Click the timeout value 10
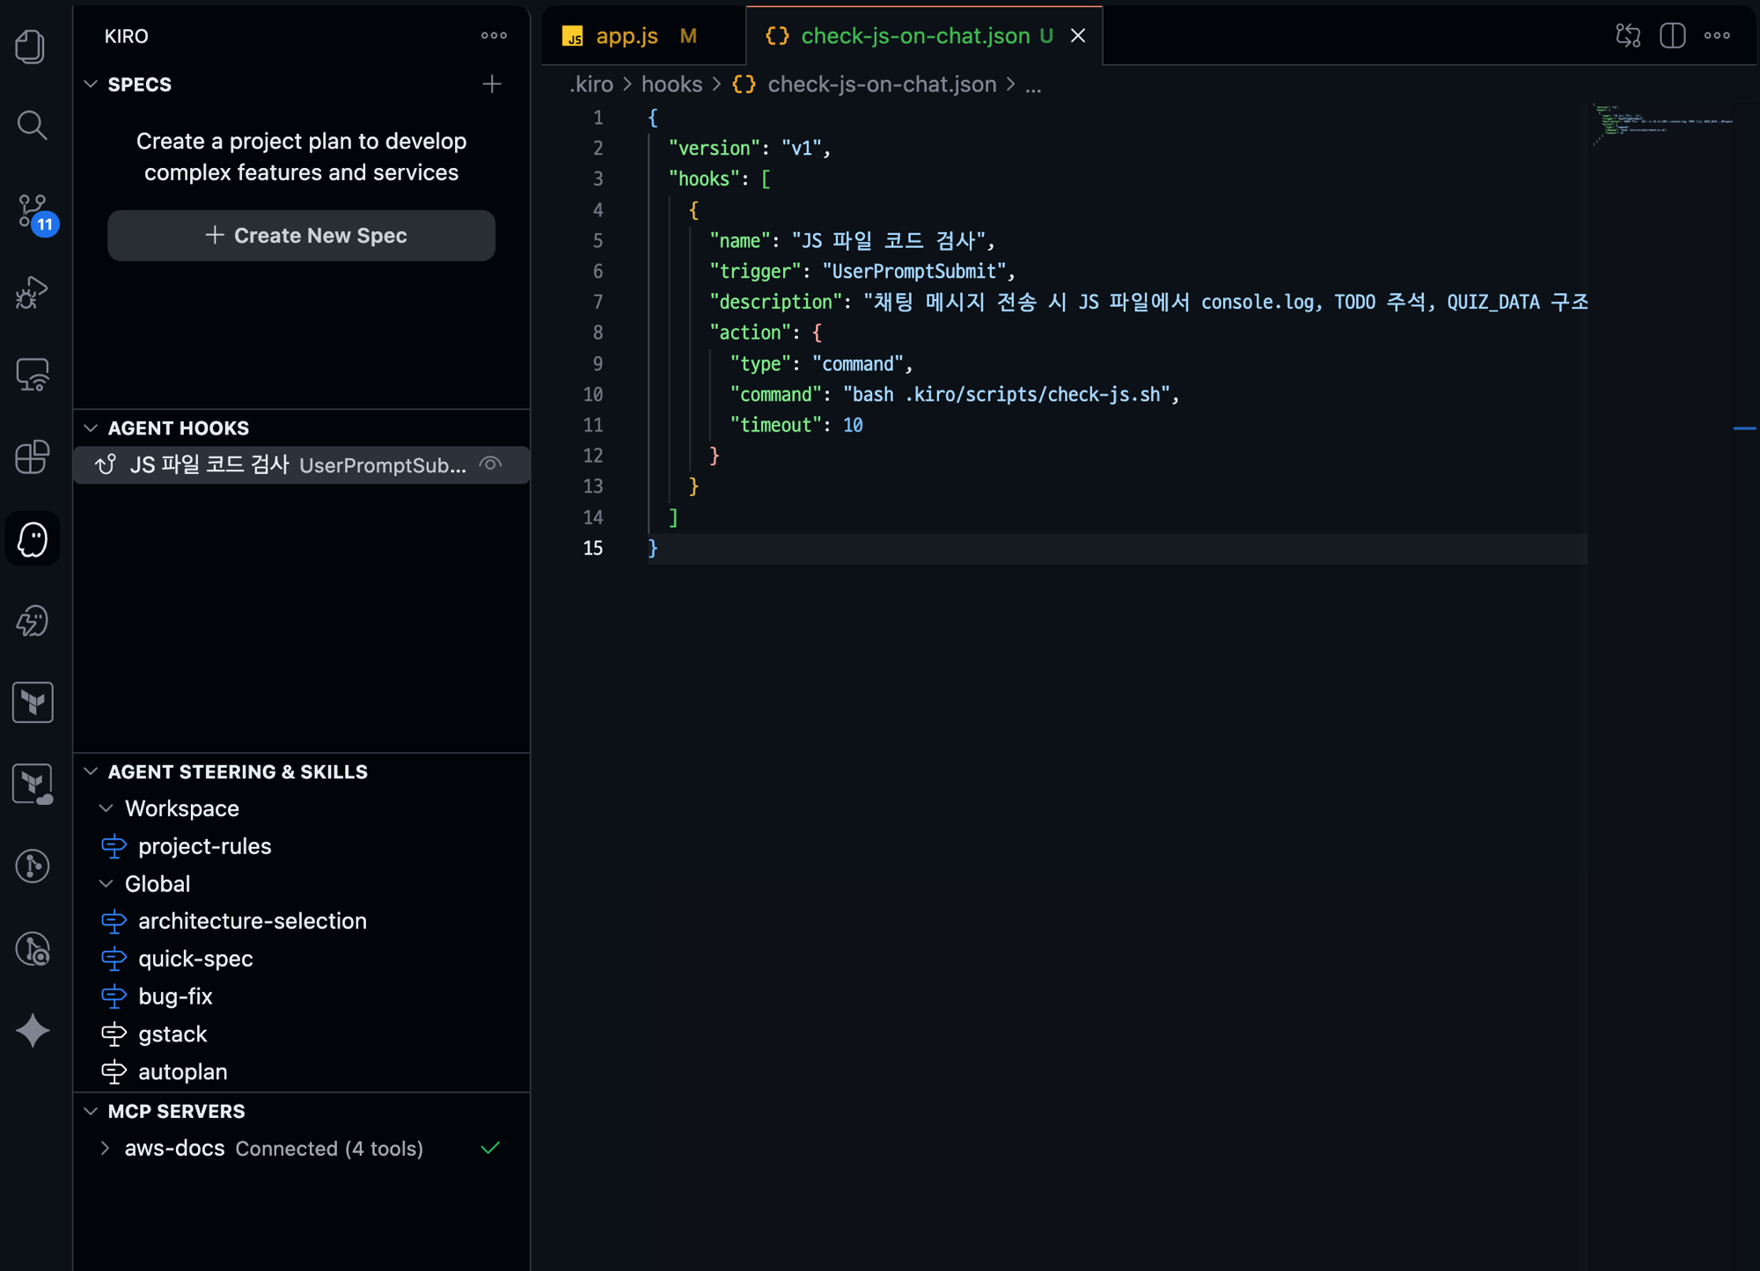The image size is (1760, 1271). tap(853, 425)
